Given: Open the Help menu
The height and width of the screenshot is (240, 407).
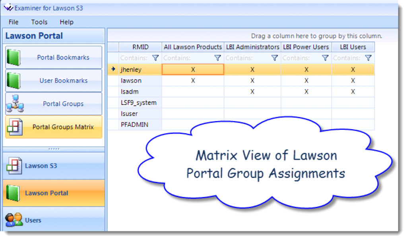Looking at the screenshot, I should click(x=66, y=22).
